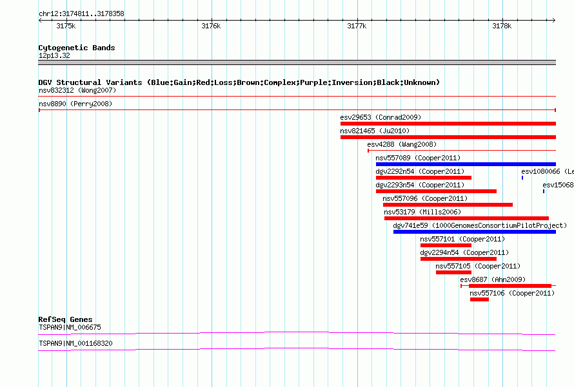Select nsv821465 (Ju2010) label text
The width and height of the screenshot is (574, 387).
click(x=375, y=131)
